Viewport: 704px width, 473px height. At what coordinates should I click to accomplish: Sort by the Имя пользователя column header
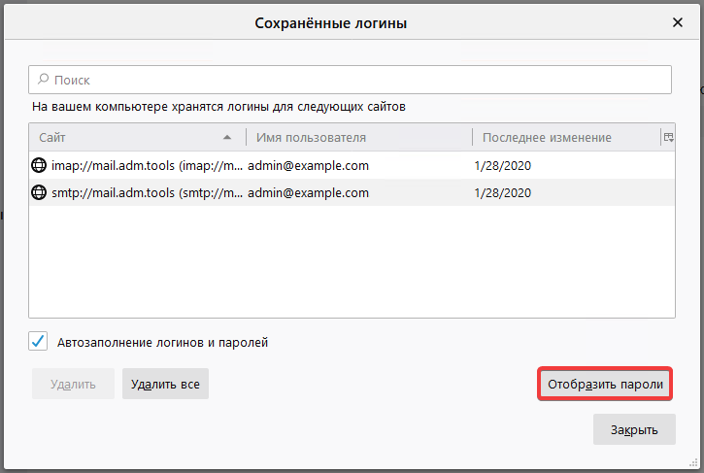click(357, 138)
